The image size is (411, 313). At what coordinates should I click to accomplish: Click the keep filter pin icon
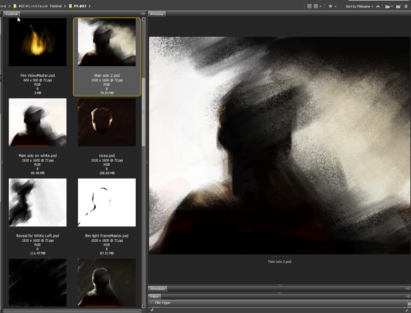pyautogui.click(x=152, y=310)
